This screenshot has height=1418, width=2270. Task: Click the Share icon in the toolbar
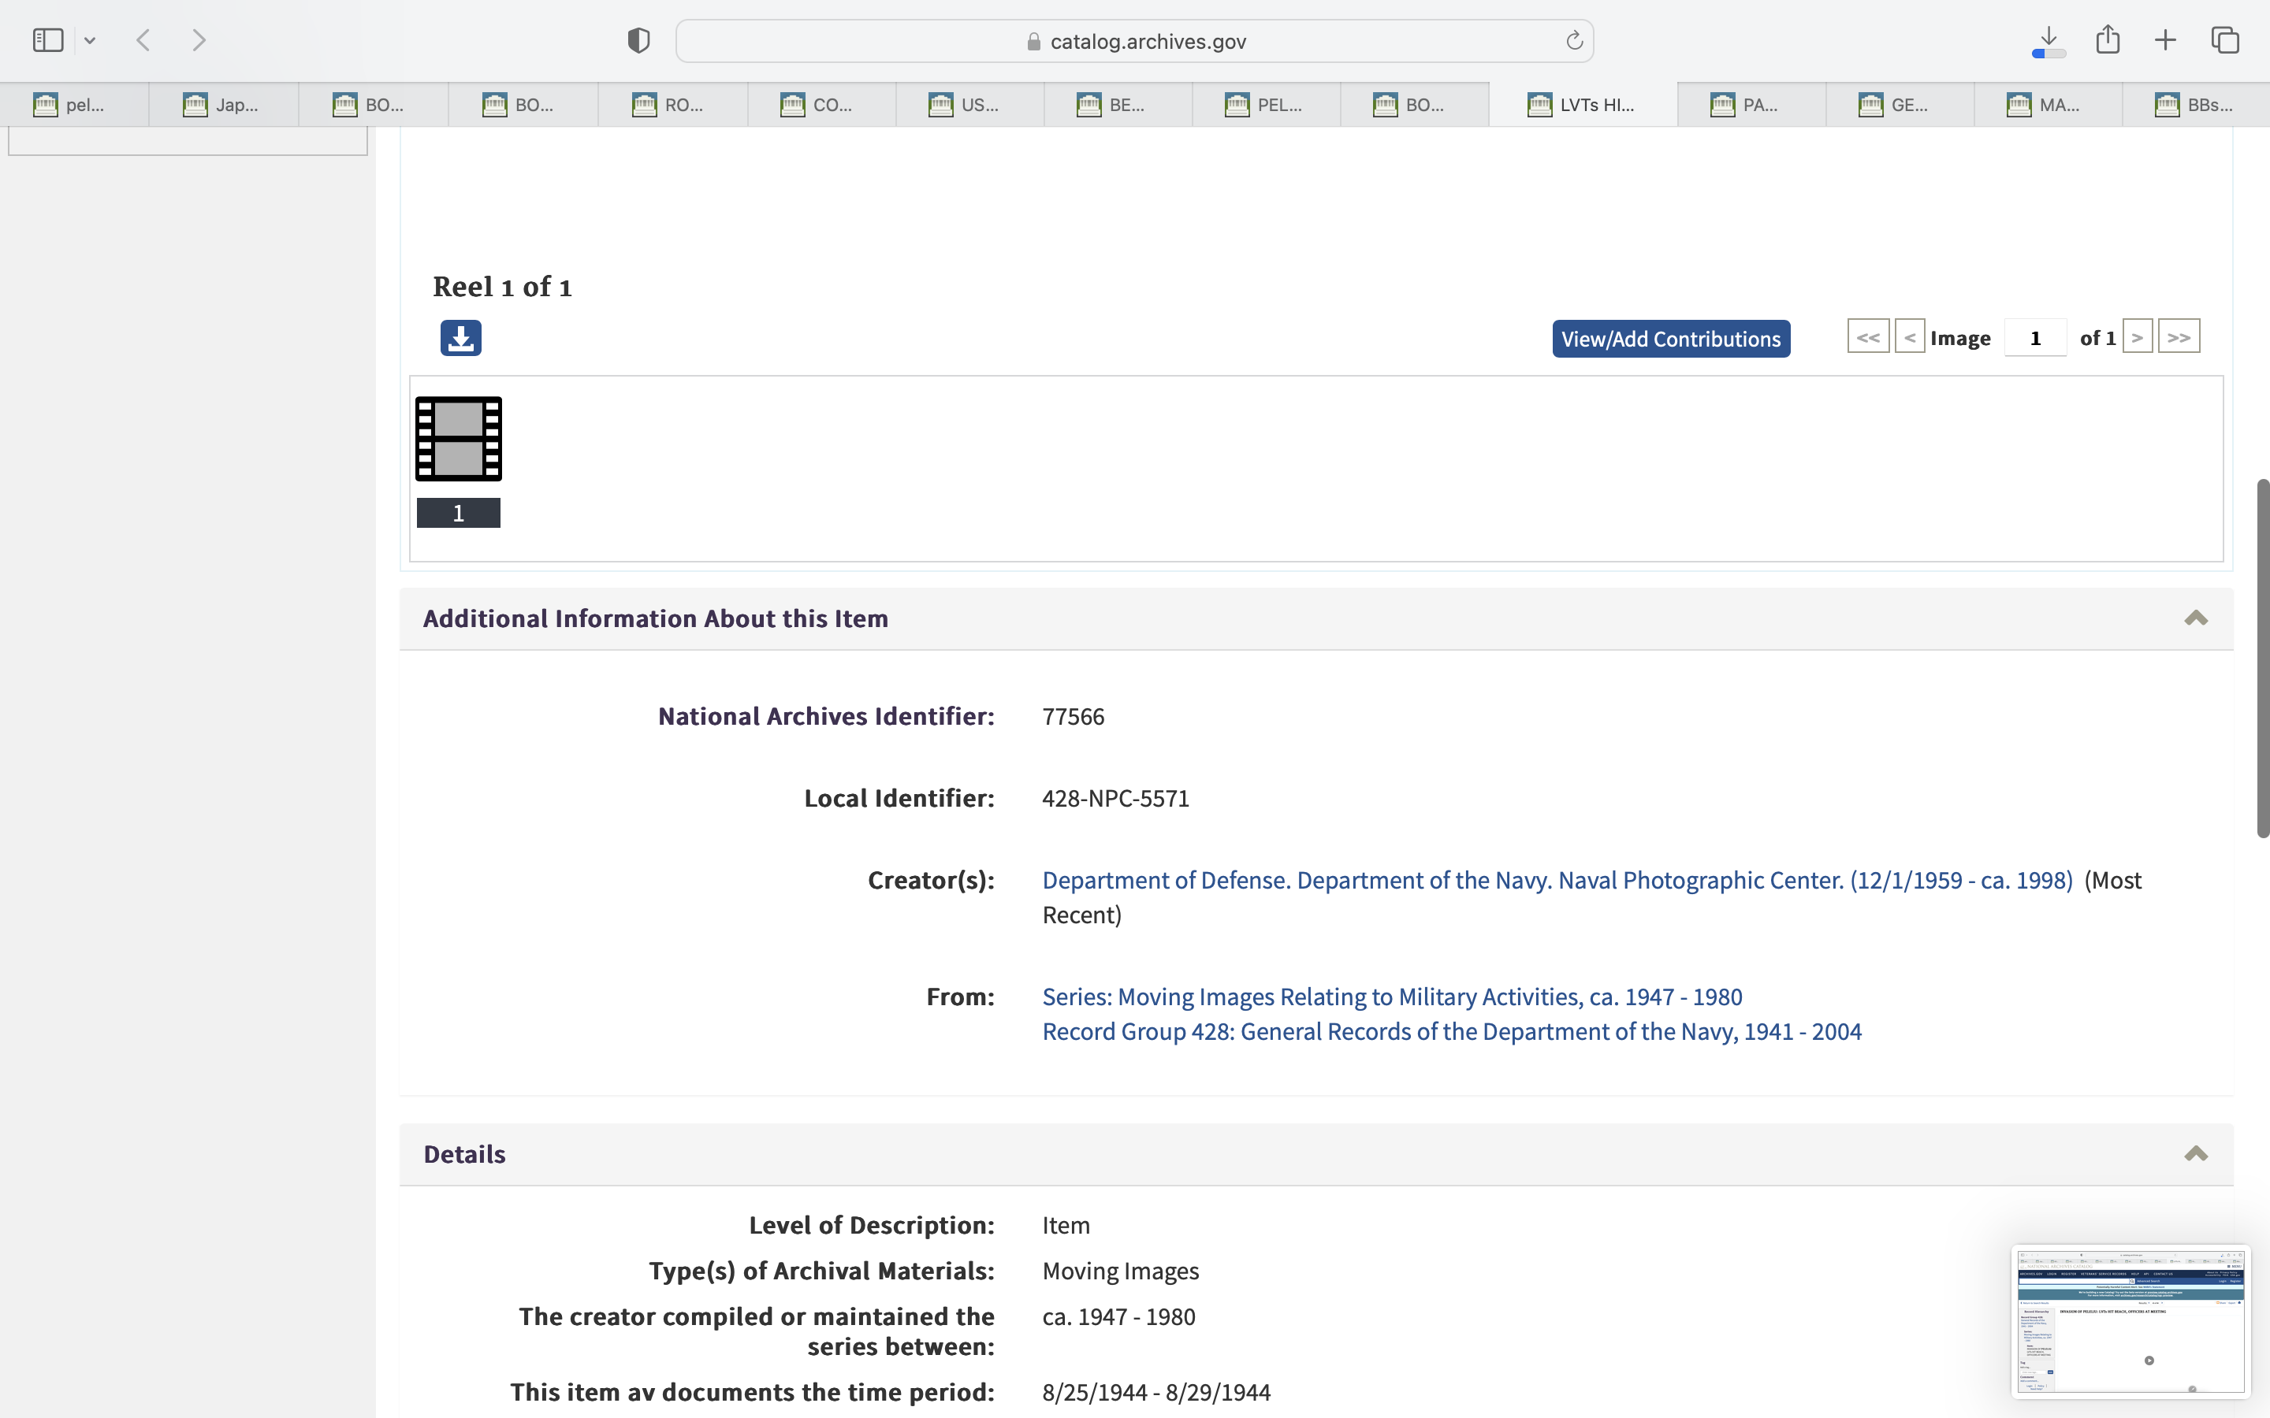2108,40
